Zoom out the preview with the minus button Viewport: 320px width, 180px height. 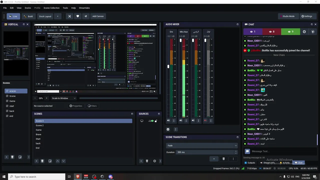35,98
